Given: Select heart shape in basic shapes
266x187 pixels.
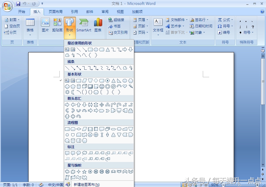Looking at the screenshot, I should point(125,86).
